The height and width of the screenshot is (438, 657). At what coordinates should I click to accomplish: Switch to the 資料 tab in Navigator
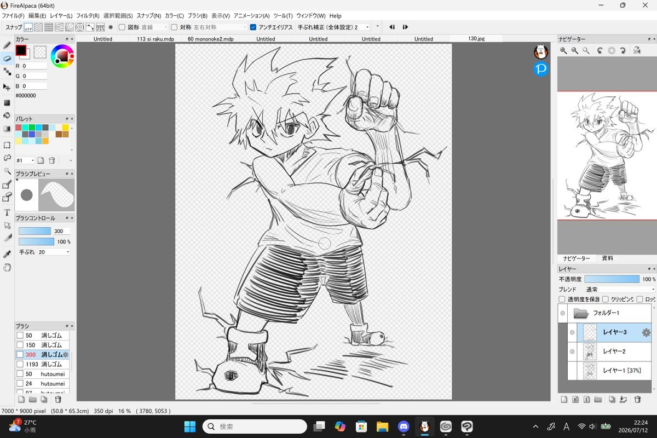click(x=607, y=258)
